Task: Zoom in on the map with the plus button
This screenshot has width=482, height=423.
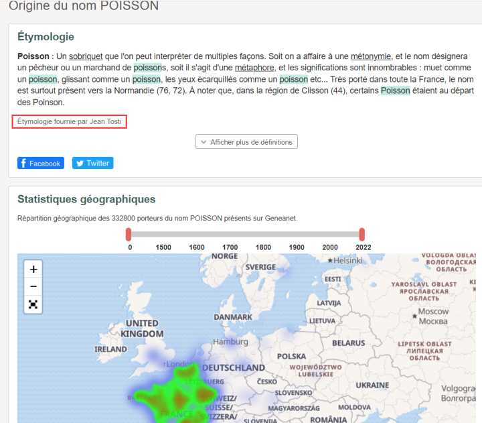Action: [33, 269]
